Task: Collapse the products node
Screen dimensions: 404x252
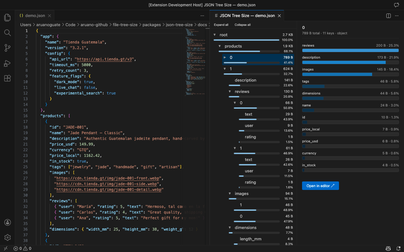Action: click(220, 46)
